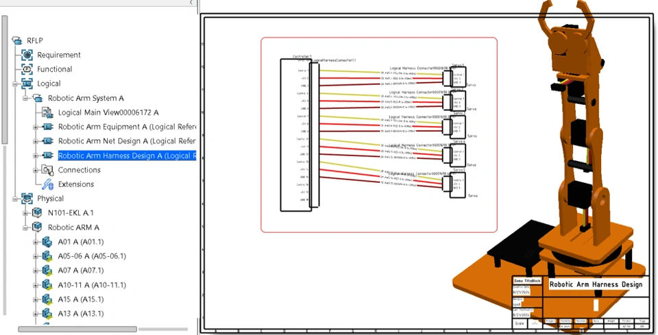This screenshot has width=658, height=335.
Task: Select the Controller1 block in schematic
Action: coord(296,135)
